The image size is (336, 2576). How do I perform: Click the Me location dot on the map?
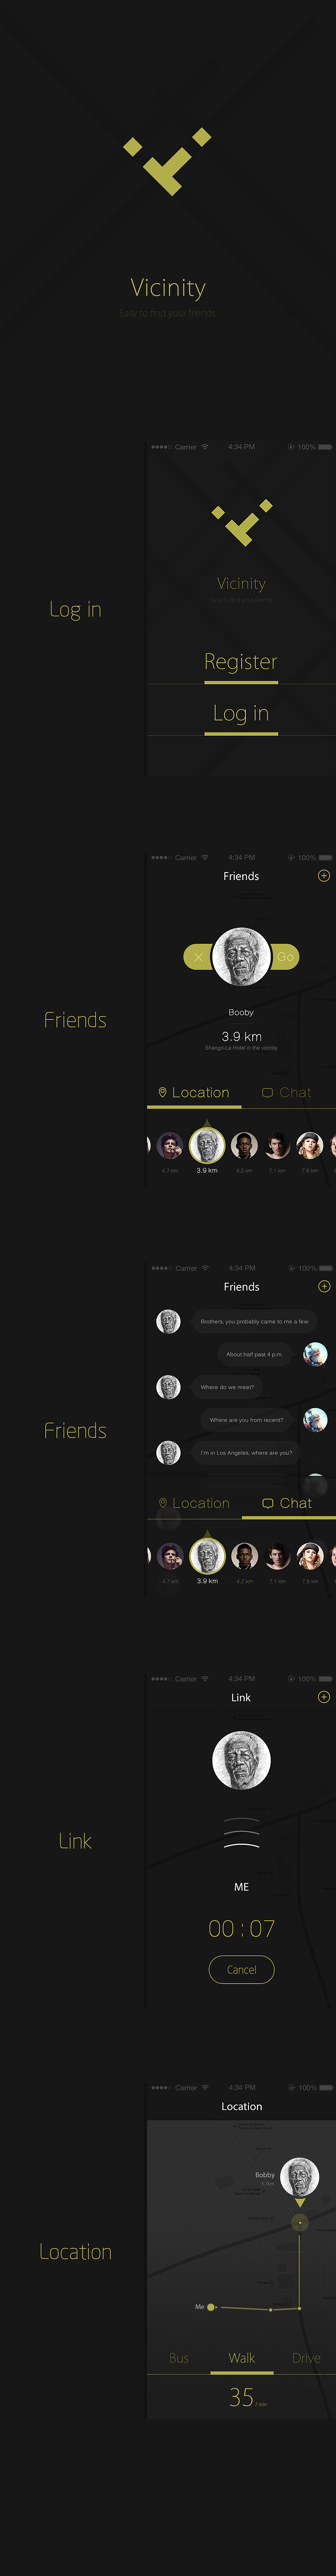[x=211, y=2307]
